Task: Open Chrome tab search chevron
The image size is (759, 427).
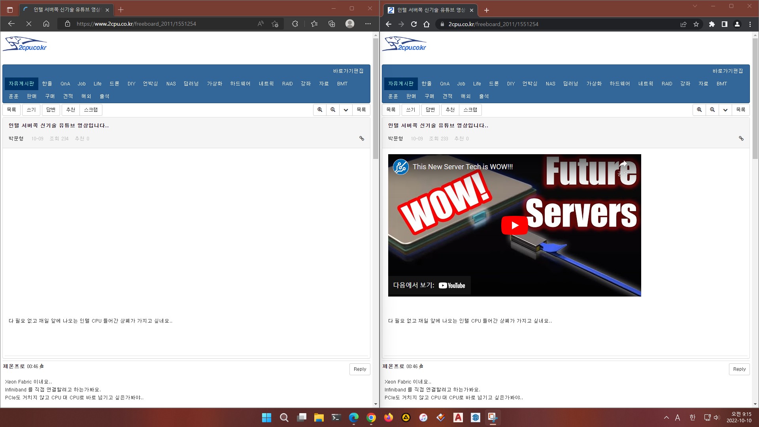Action: coord(695,6)
